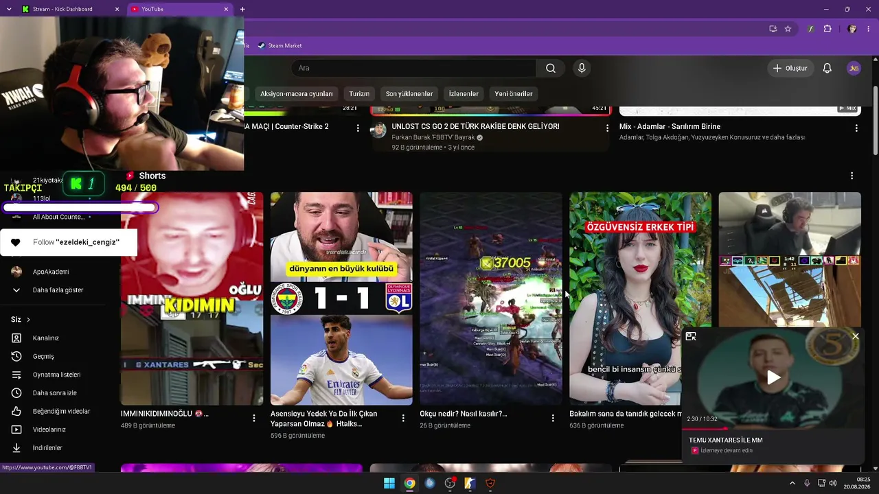This screenshot has width=879, height=494.
Task: Expand the miniplayer back to full view
Action: (691, 336)
